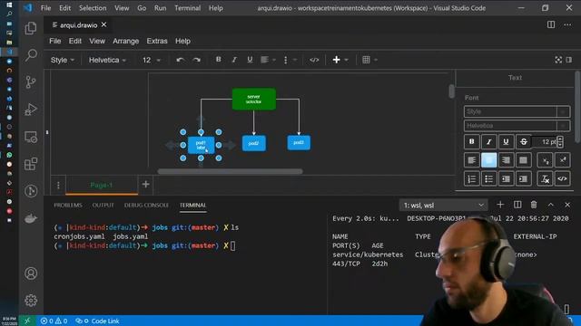The image size is (581, 326).
Task: Open draw.io Extras menu
Action: (x=157, y=41)
